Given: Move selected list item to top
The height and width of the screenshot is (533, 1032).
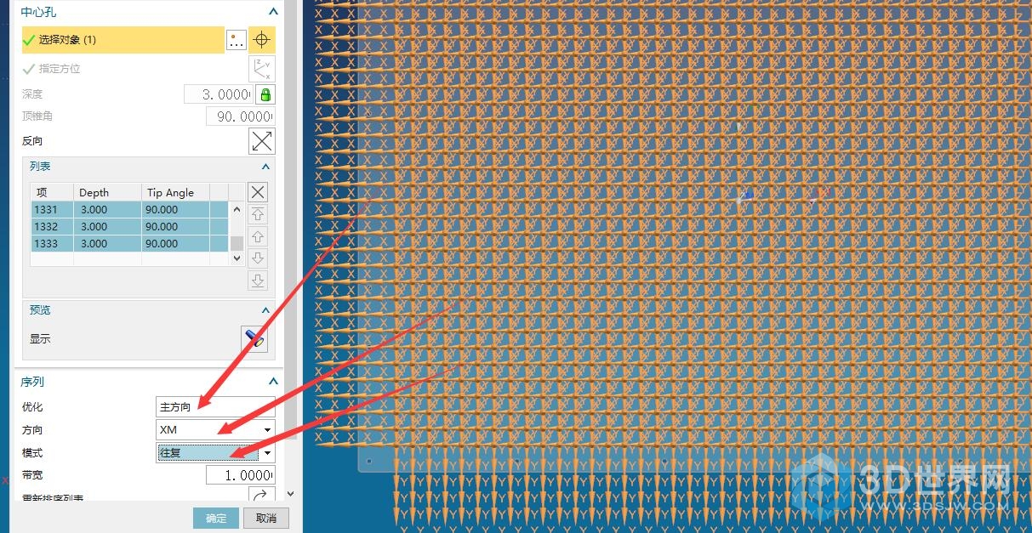Looking at the screenshot, I should pyautogui.click(x=258, y=214).
